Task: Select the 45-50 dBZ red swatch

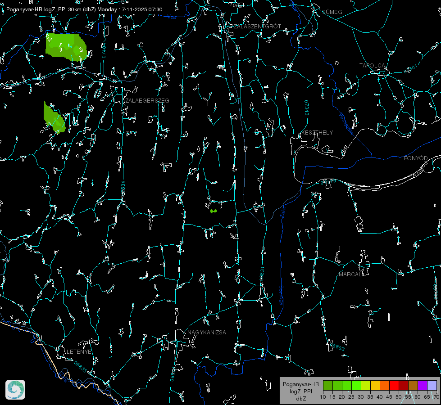Action: [394, 385]
